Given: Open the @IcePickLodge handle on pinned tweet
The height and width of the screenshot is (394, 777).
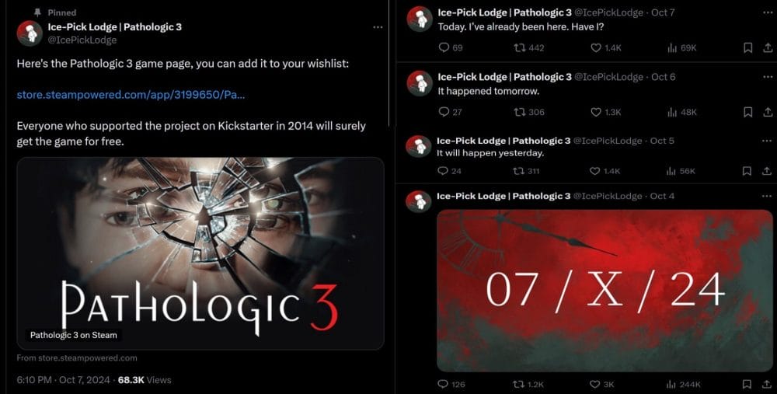Looking at the screenshot, I should [x=82, y=40].
